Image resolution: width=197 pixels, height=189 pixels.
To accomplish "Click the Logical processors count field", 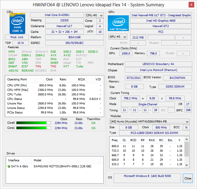I will pos(100,26).
